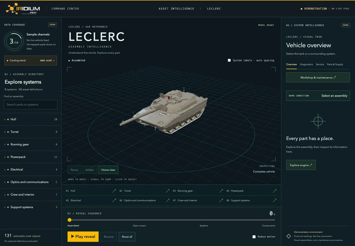This screenshot has height=246, width=355.
Task: Open Workshop & maintenance
Action: click(318, 77)
